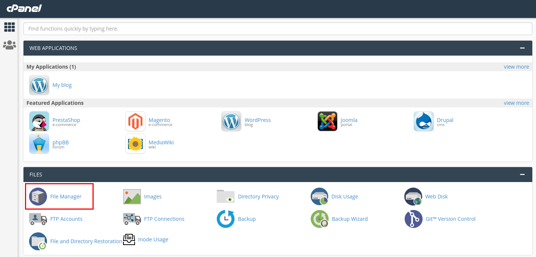Open the Git Version Control link
536x257 pixels.
click(451, 219)
